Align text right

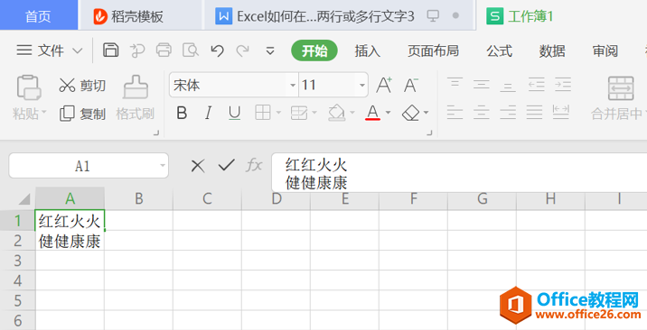click(x=508, y=112)
